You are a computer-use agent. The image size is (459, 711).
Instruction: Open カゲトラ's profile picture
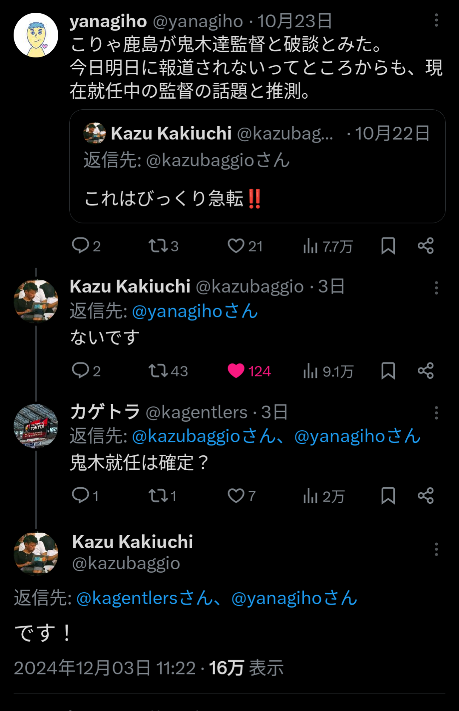36,426
